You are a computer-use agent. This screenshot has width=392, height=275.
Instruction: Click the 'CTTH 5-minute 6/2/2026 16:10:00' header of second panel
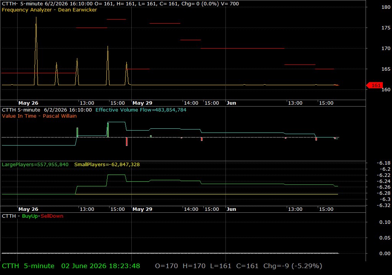click(x=47, y=110)
